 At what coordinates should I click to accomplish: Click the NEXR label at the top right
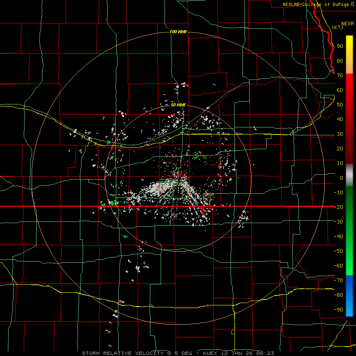(348, 24)
